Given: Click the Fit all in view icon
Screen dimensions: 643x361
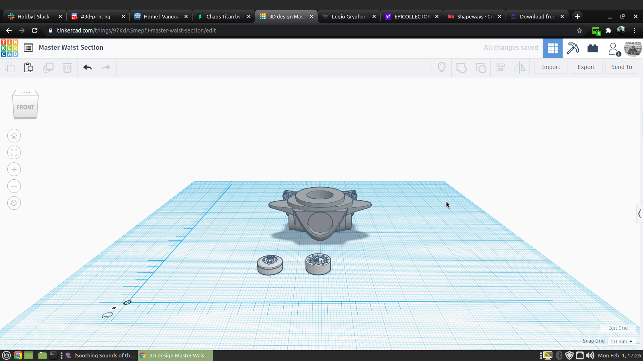Looking at the screenshot, I should pyautogui.click(x=14, y=152).
